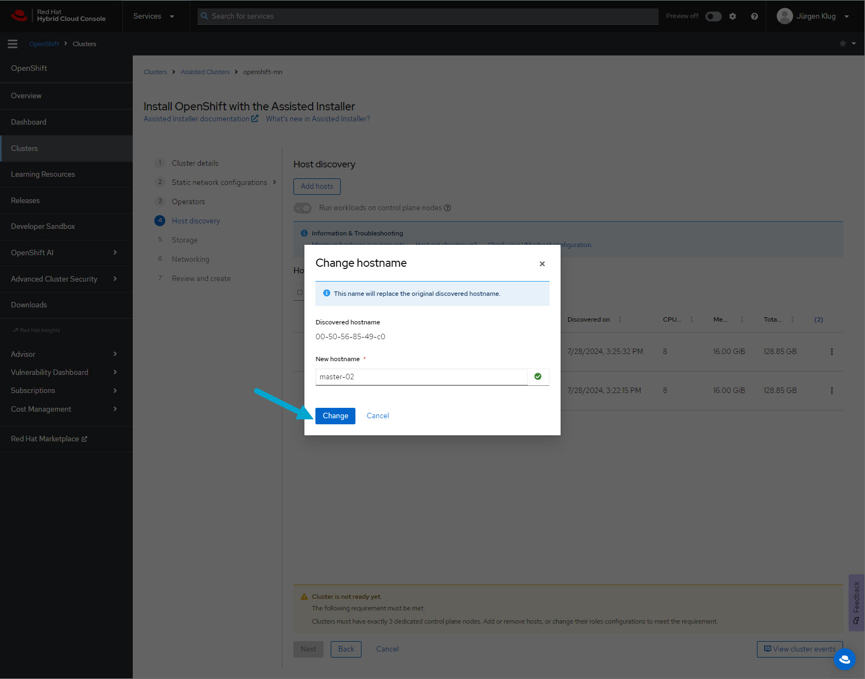
Task: Click the Red Hat Hybrid Cloud Console logo
Action: click(59, 15)
